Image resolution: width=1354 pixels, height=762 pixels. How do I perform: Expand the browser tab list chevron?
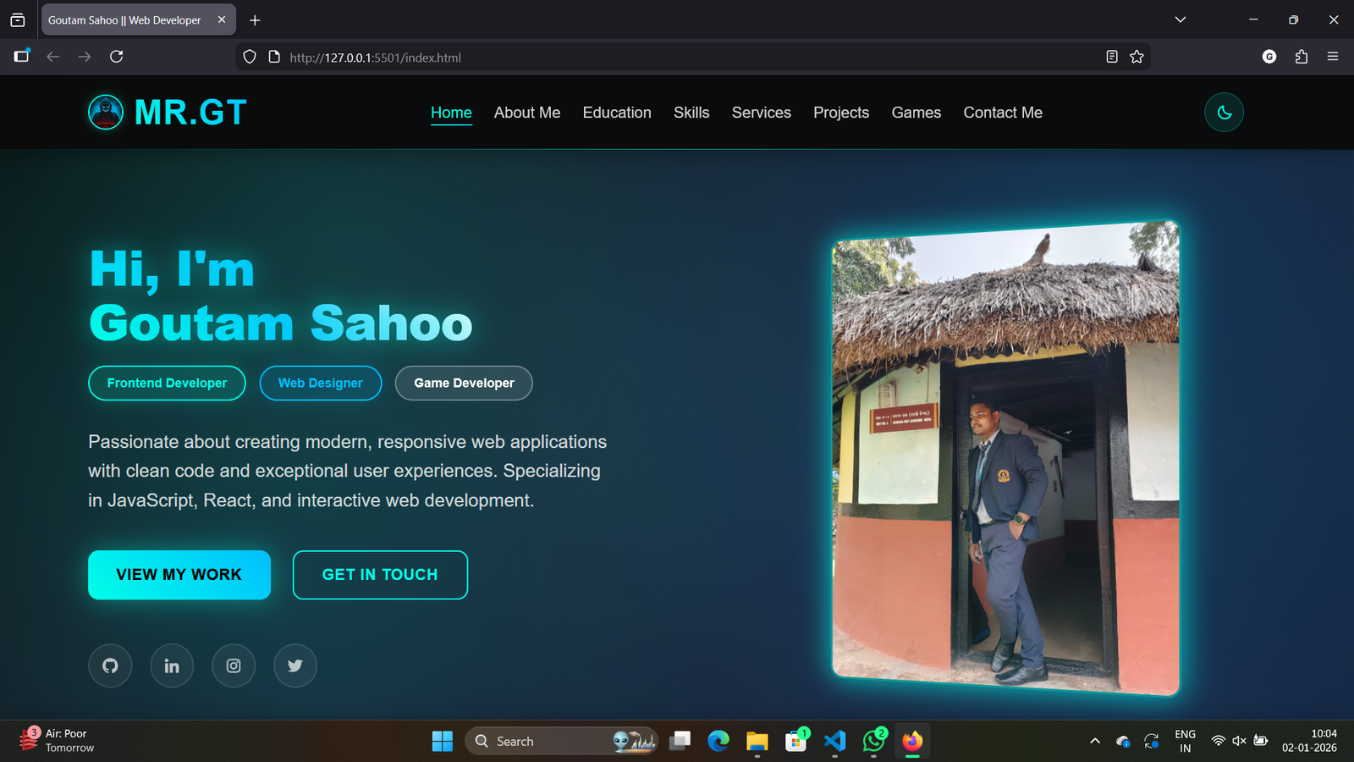1180,19
